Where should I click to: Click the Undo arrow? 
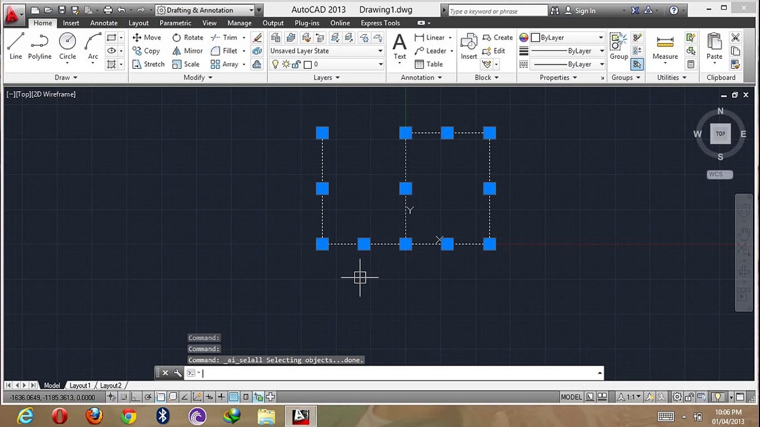tap(121, 10)
